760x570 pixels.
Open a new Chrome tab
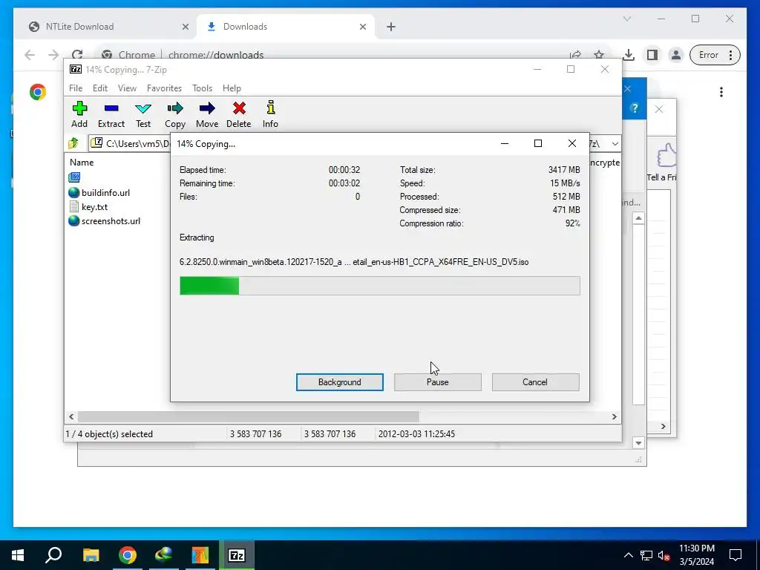(391, 27)
